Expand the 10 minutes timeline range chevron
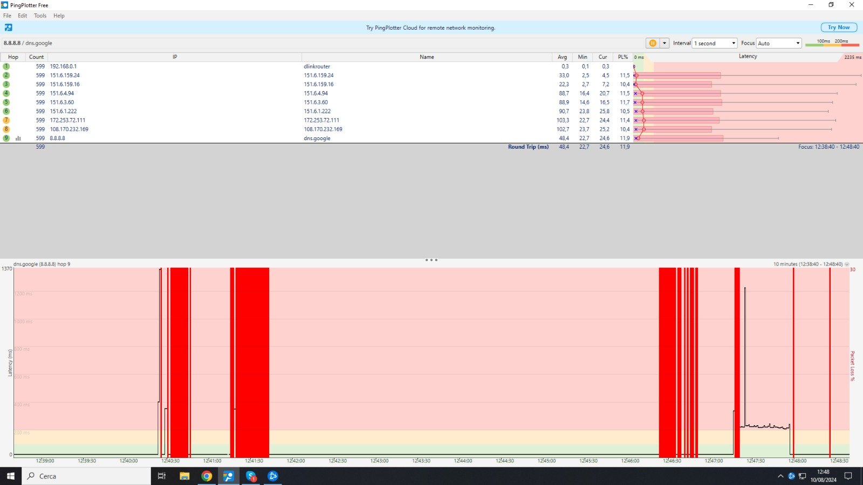 (x=847, y=264)
